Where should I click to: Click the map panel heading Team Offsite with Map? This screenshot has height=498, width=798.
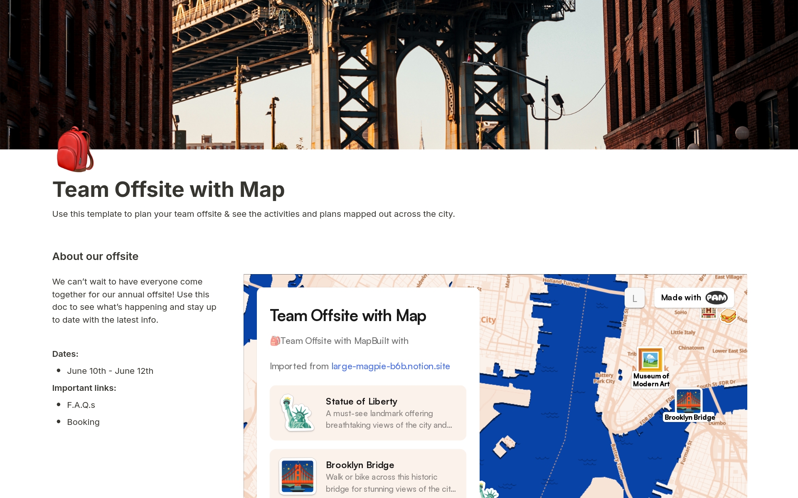click(348, 316)
